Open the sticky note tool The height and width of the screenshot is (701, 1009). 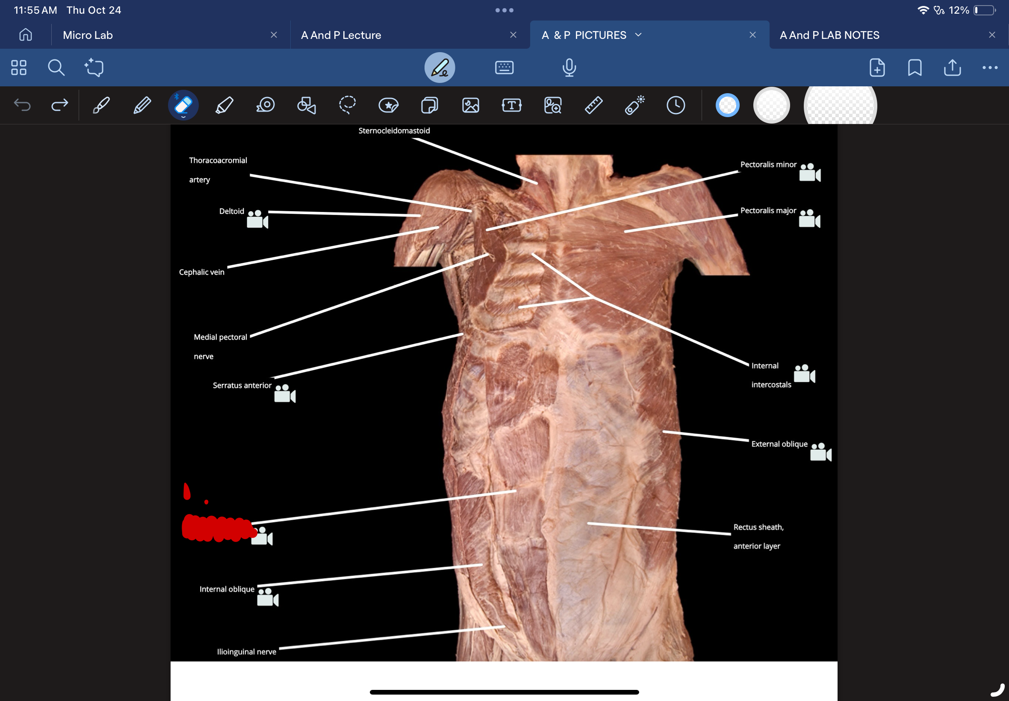click(x=429, y=106)
